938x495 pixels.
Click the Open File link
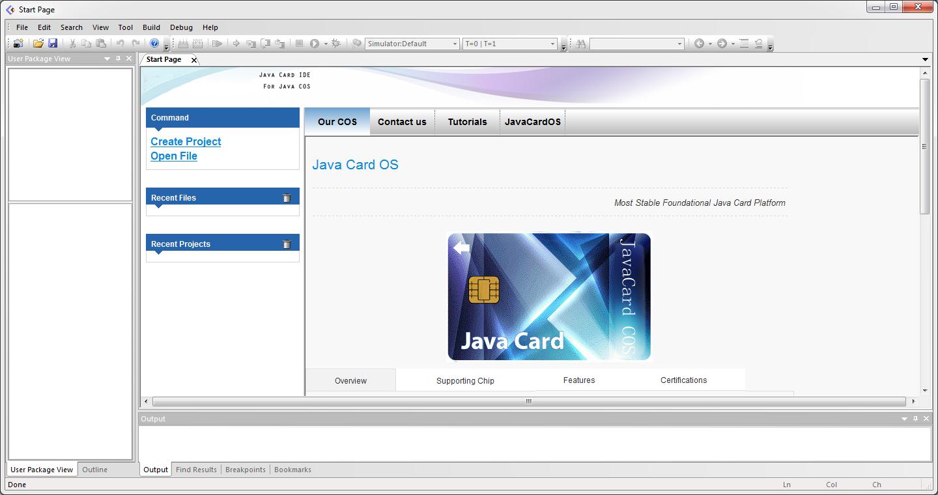(x=174, y=156)
